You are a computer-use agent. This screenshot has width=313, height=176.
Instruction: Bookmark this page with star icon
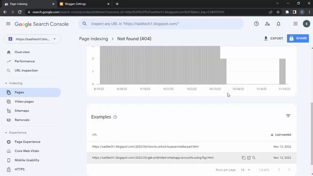[x=278, y=12]
